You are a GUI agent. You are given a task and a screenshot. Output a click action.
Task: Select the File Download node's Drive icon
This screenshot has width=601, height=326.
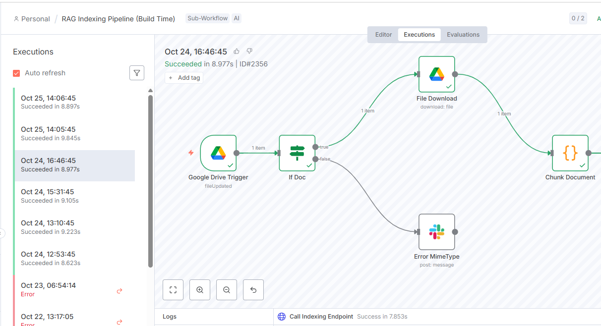click(436, 74)
